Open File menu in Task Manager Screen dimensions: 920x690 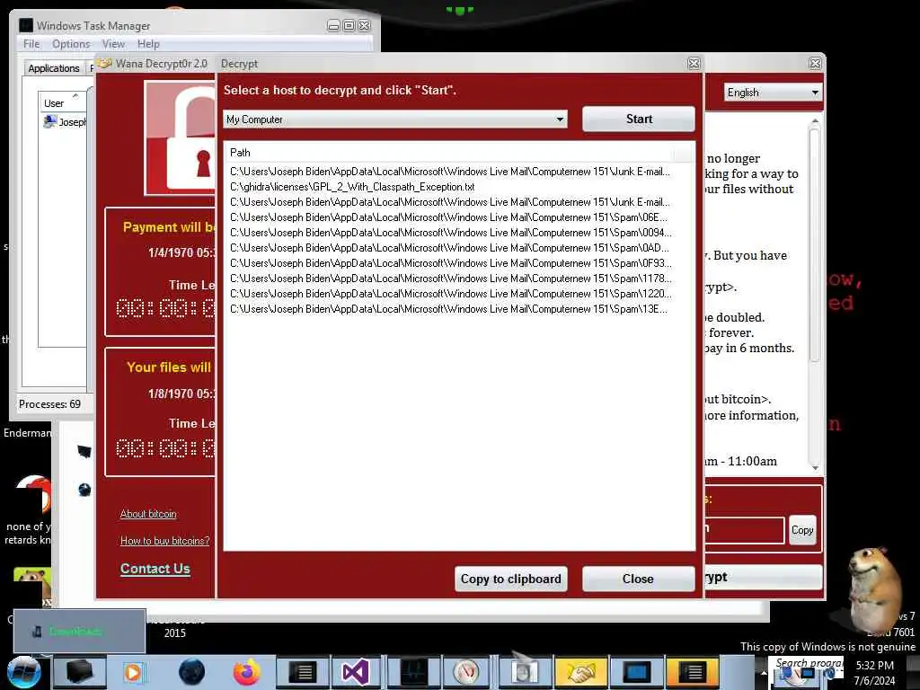click(31, 44)
